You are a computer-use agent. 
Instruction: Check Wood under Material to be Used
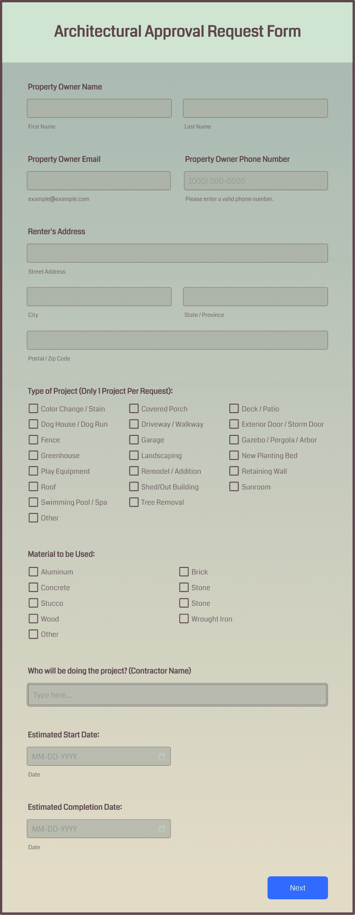tap(33, 618)
